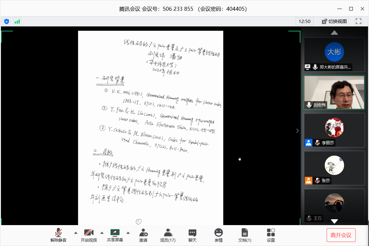Open the Invite (邀请) icon

[143, 235]
